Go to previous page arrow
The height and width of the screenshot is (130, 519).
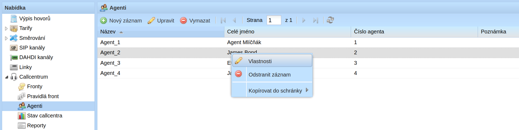pos(234,20)
